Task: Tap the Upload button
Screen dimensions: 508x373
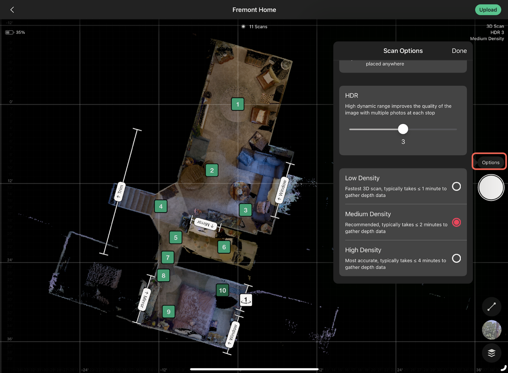Action: tap(488, 10)
